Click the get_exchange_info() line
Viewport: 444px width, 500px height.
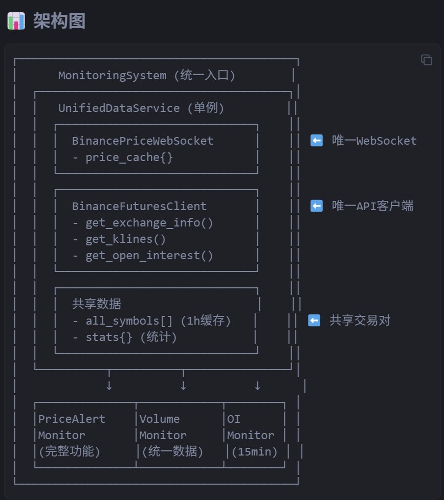(x=143, y=223)
